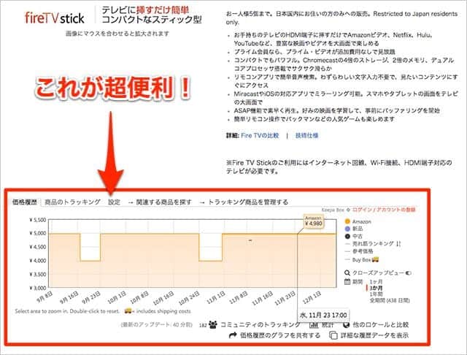Image resolution: width=467 pixels, height=355 pixels.
Task: Click the Fire TVの比較 link
Action: pos(260,136)
